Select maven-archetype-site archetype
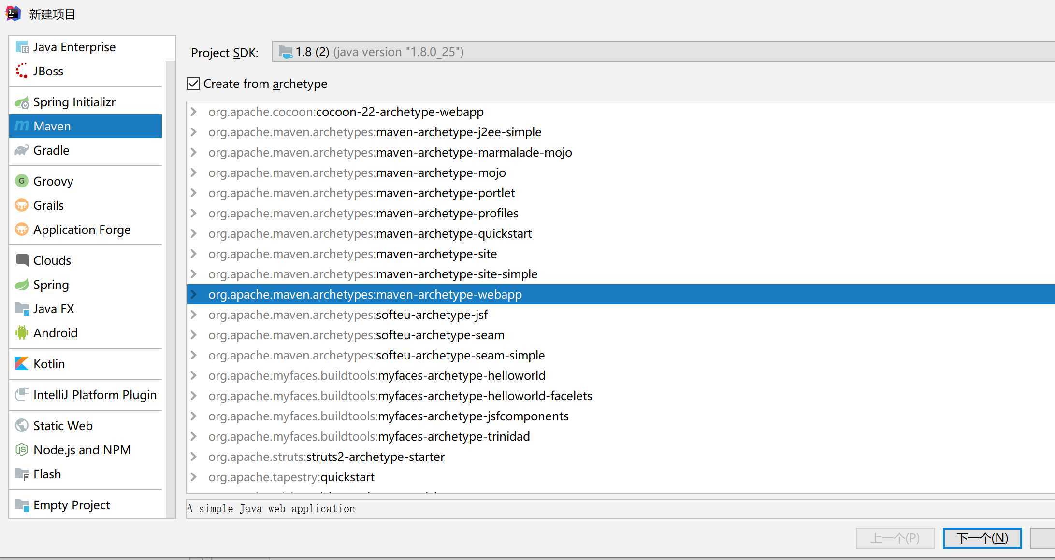The width and height of the screenshot is (1055, 560). (621, 254)
